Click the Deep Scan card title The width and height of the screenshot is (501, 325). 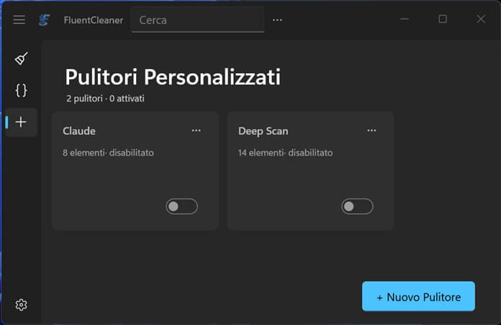click(x=263, y=131)
